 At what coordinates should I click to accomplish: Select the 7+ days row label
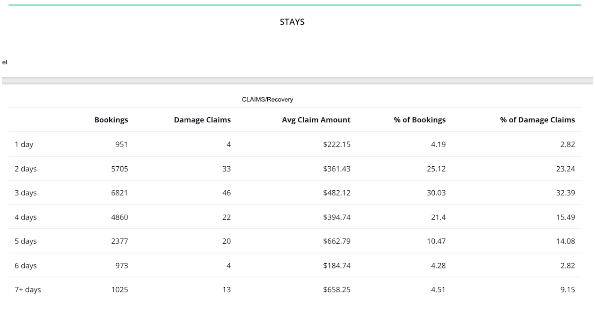[x=28, y=290]
